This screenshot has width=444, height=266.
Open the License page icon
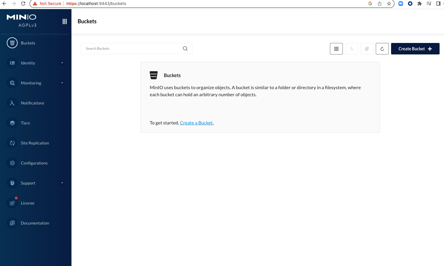[12, 203]
